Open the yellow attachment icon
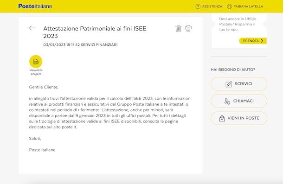The width and height of the screenshot is (283, 184). pos(36,62)
